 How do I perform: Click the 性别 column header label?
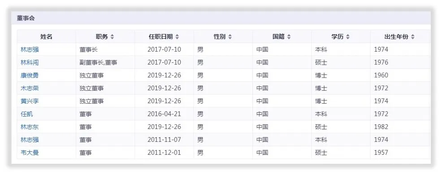pyautogui.click(x=220, y=37)
